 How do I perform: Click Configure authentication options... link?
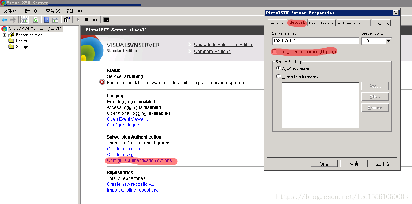pyautogui.click(x=141, y=160)
